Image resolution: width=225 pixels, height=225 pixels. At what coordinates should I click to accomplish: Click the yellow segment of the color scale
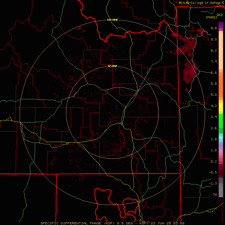pyautogui.click(x=221, y=107)
